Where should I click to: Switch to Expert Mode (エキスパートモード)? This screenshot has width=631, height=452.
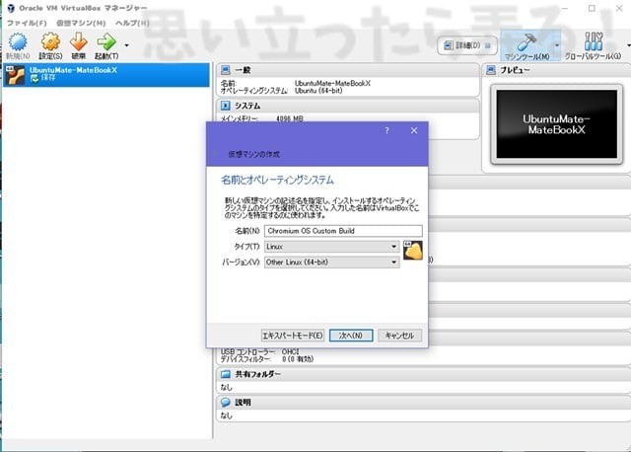pos(293,336)
